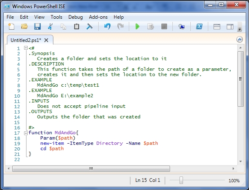Click the new-item command on line 19
This screenshot has width=249, height=190.
[x=52, y=143]
